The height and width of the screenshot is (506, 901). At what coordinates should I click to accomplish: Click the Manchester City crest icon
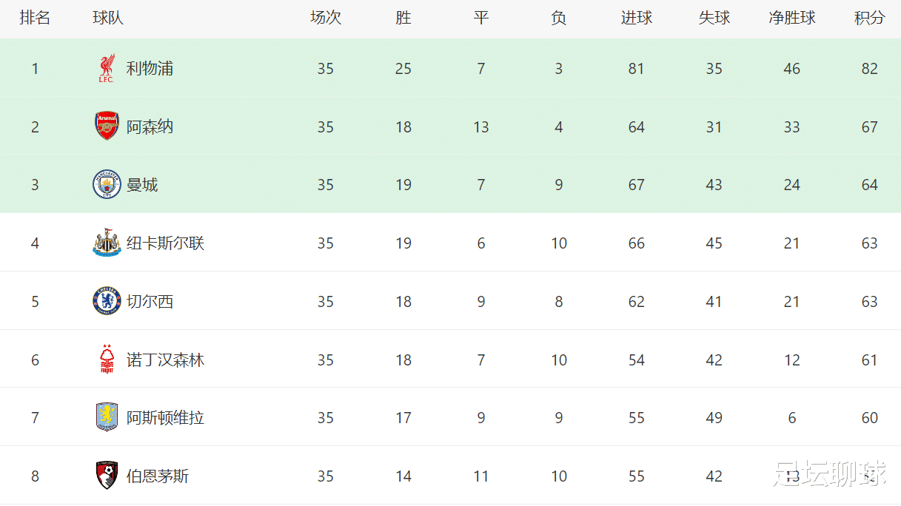pos(107,185)
